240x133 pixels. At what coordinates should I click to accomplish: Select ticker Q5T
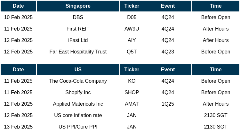click(132, 52)
